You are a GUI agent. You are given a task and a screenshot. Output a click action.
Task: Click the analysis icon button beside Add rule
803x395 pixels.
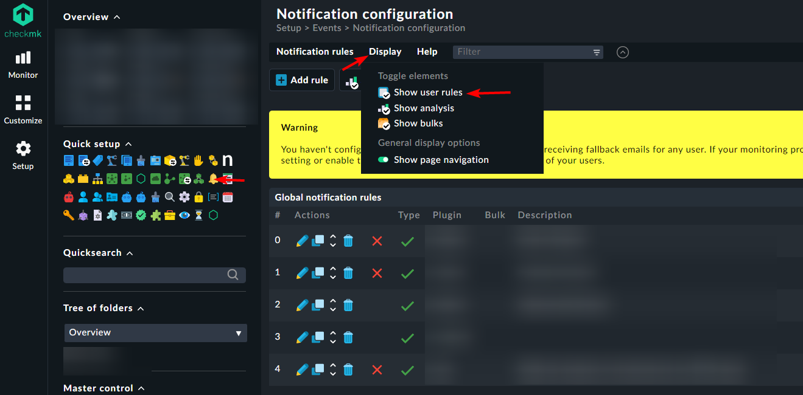pyautogui.click(x=351, y=80)
